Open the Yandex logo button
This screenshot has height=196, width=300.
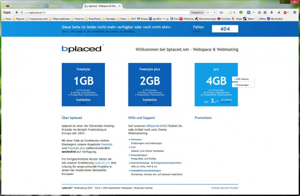pos(7,13)
